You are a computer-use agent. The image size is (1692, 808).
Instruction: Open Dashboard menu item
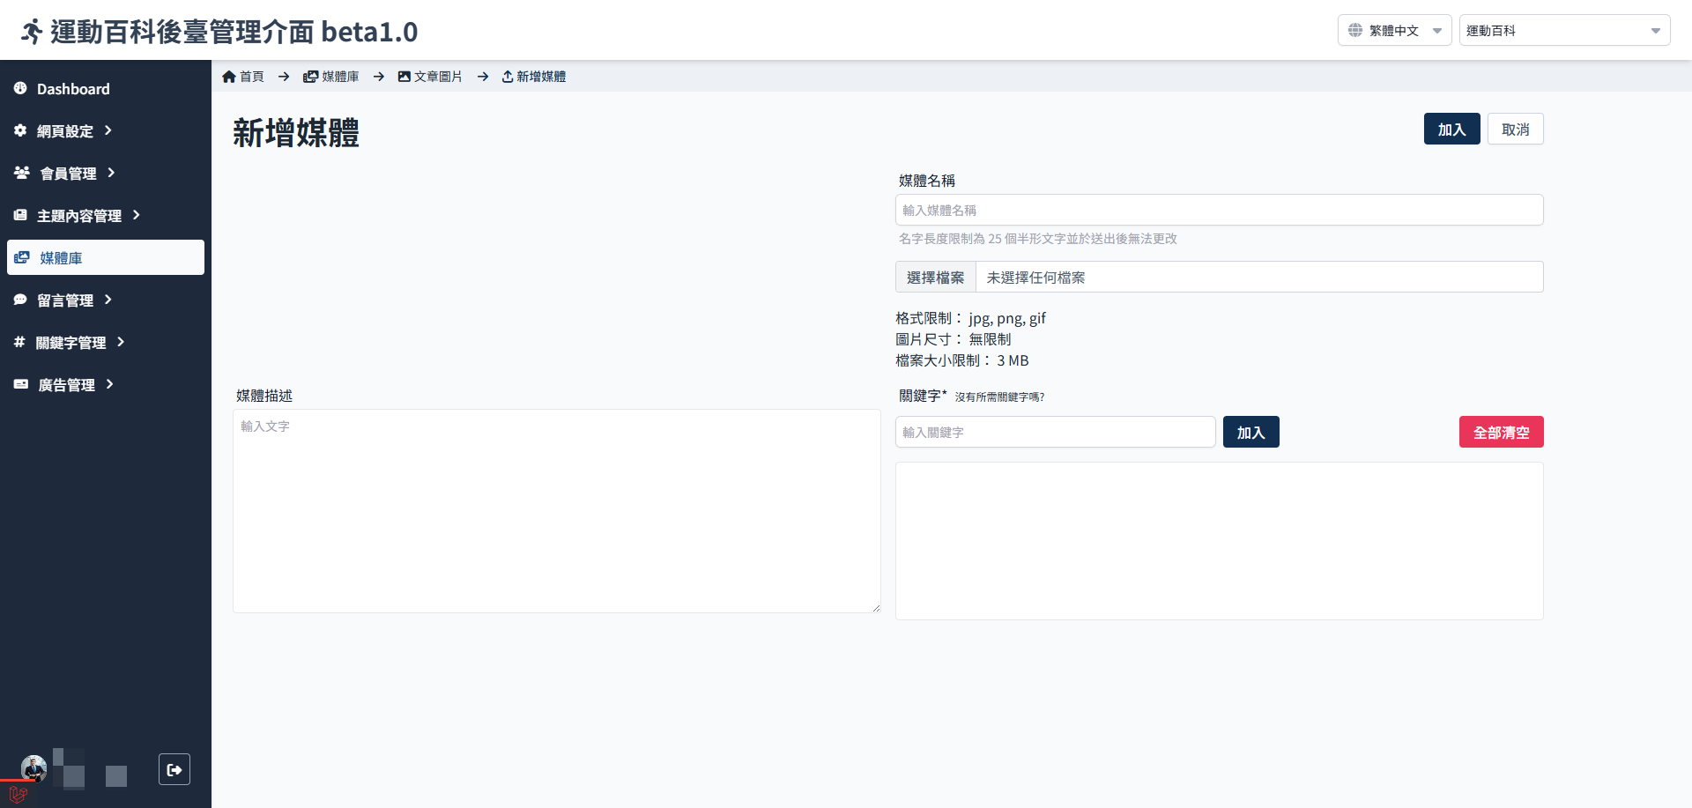click(x=106, y=88)
